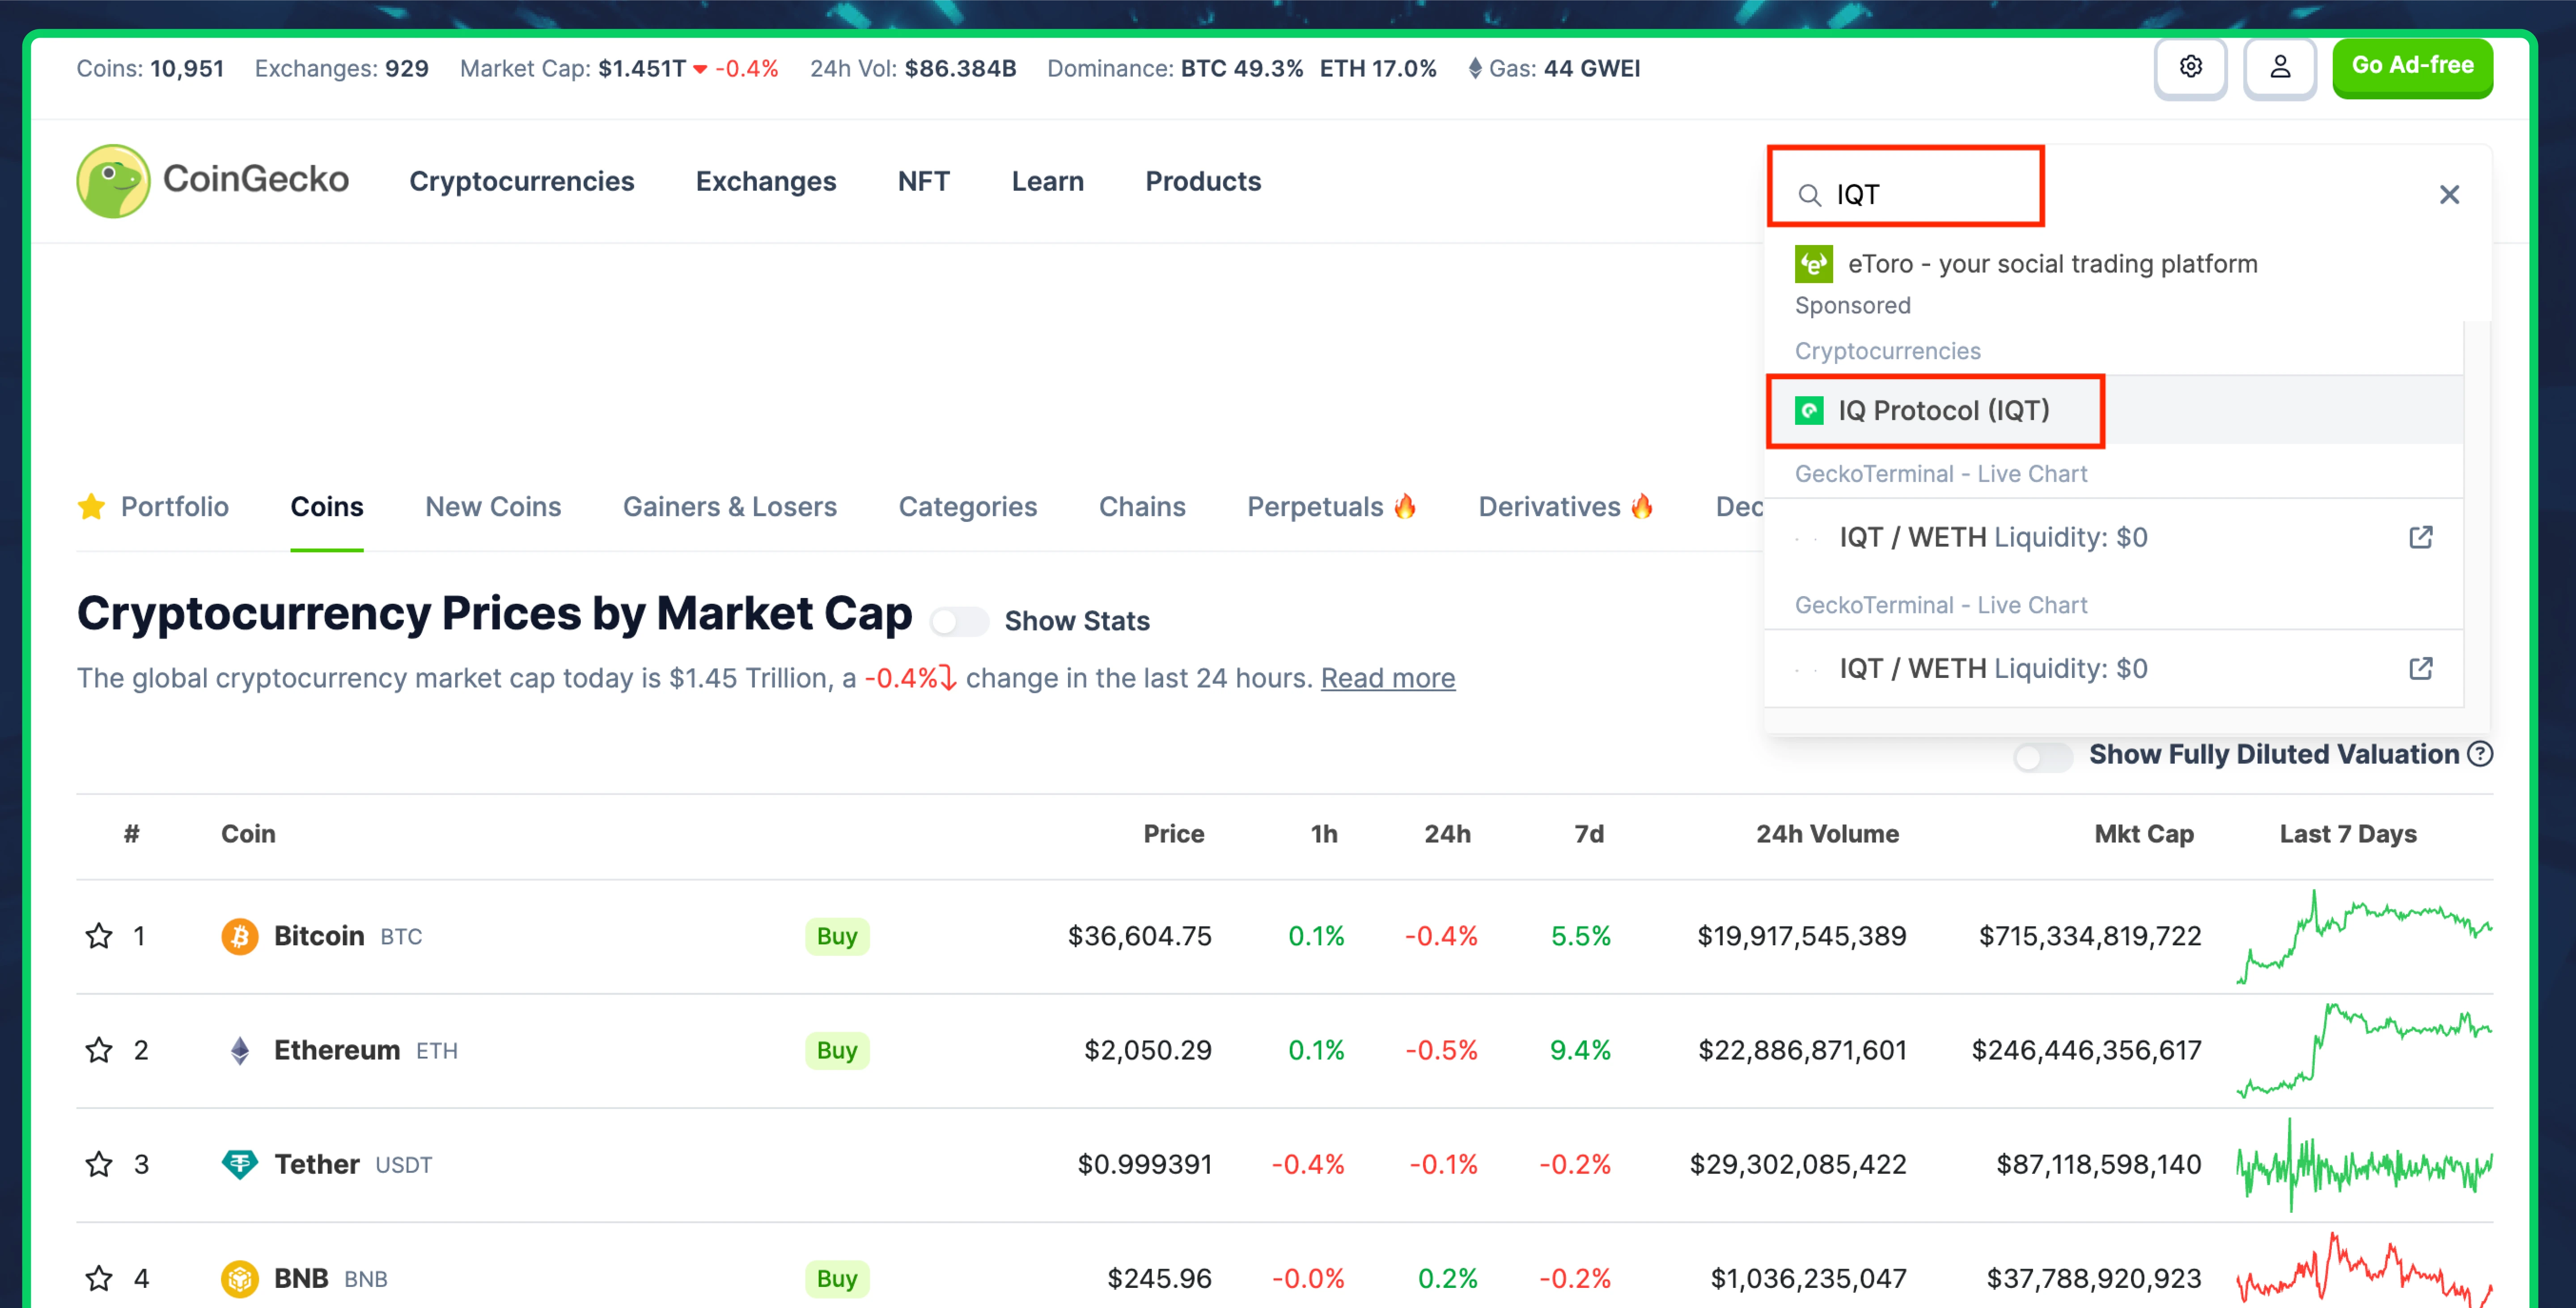Click the Fully Diluted Valuation help icon
The width and height of the screenshot is (2576, 1308).
2480,754
